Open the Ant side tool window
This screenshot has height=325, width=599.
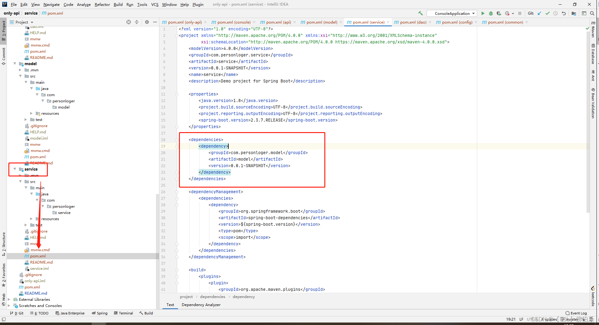coord(593,76)
